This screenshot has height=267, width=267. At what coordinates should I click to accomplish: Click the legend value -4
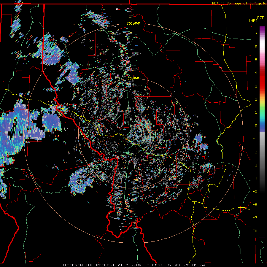(255, 178)
